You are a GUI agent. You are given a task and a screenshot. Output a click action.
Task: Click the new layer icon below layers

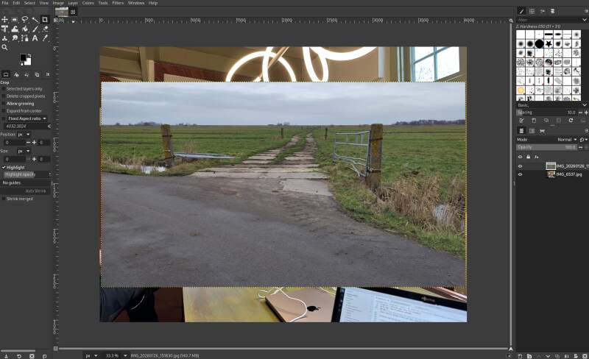click(520, 355)
